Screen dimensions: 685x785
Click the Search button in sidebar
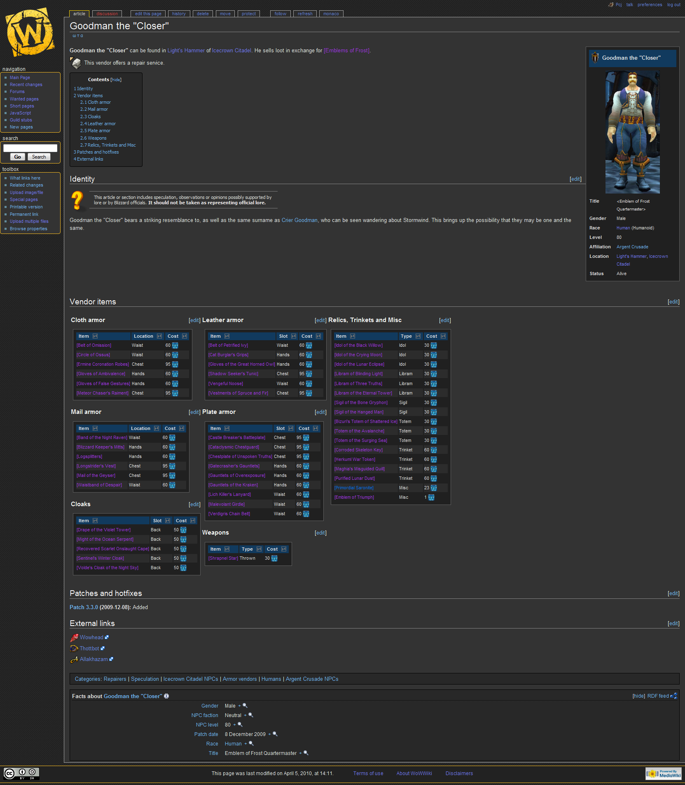[39, 157]
